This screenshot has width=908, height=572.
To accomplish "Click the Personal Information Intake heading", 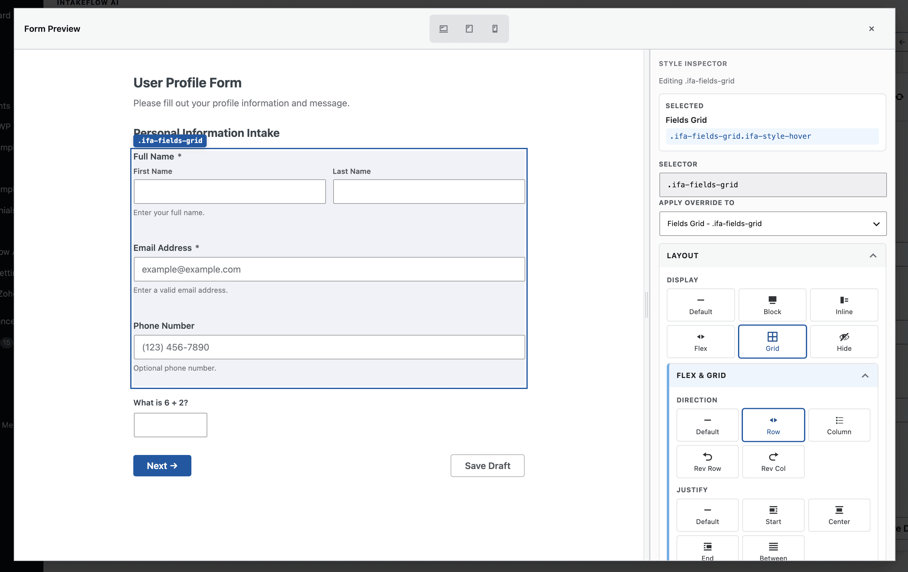I will pos(206,133).
